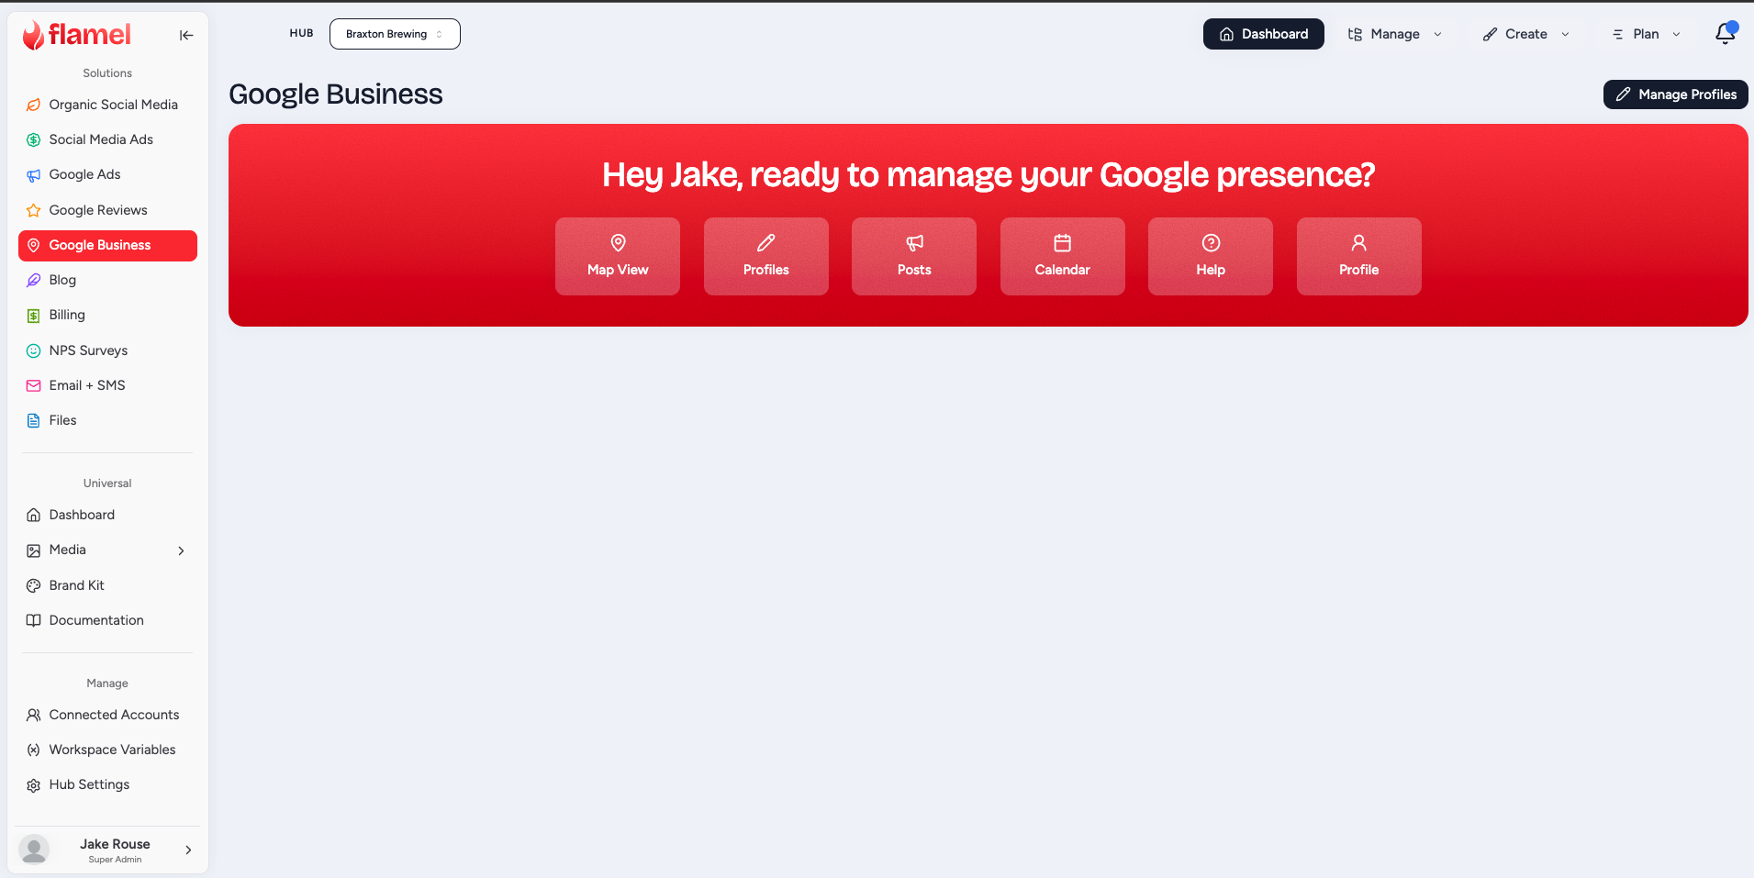Click the Media image icon

tap(34, 550)
